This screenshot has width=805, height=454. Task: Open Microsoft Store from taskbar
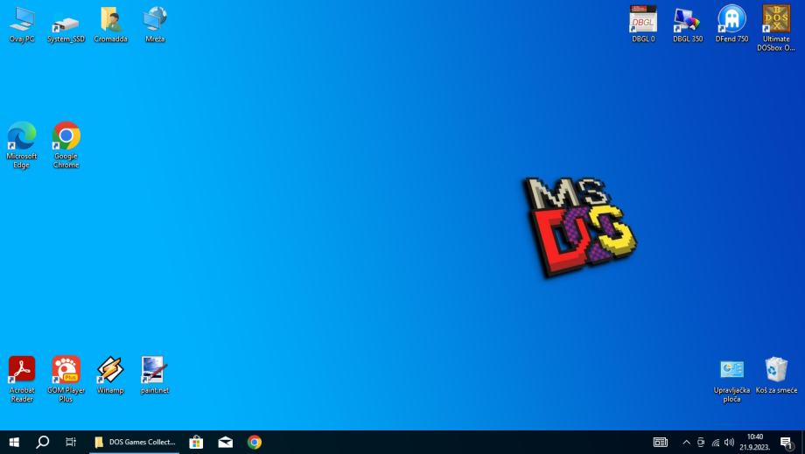(196, 443)
